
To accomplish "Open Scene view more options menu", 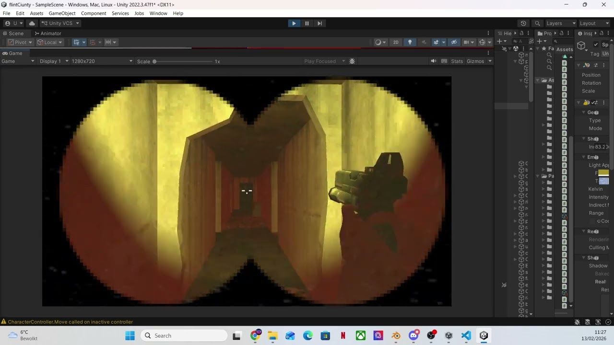I will point(488,34).
